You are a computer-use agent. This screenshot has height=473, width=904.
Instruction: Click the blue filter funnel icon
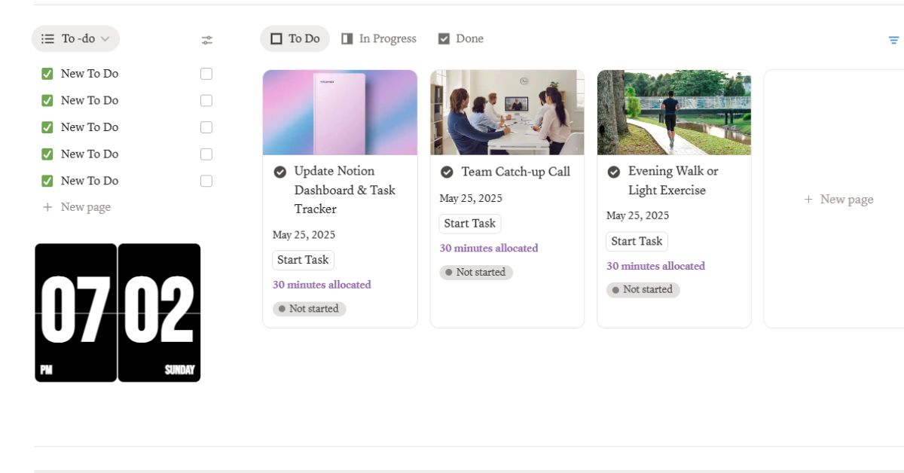click(893, 40)
